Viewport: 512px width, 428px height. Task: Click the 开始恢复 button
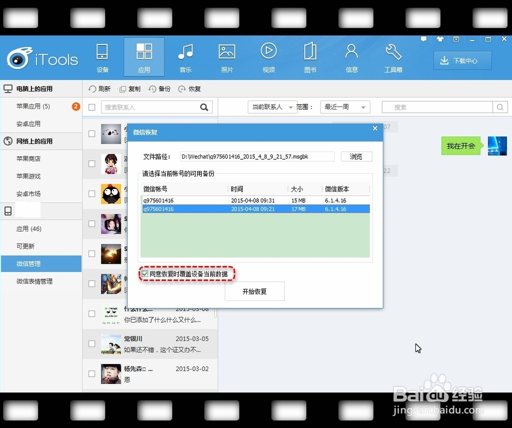point(254,291)
